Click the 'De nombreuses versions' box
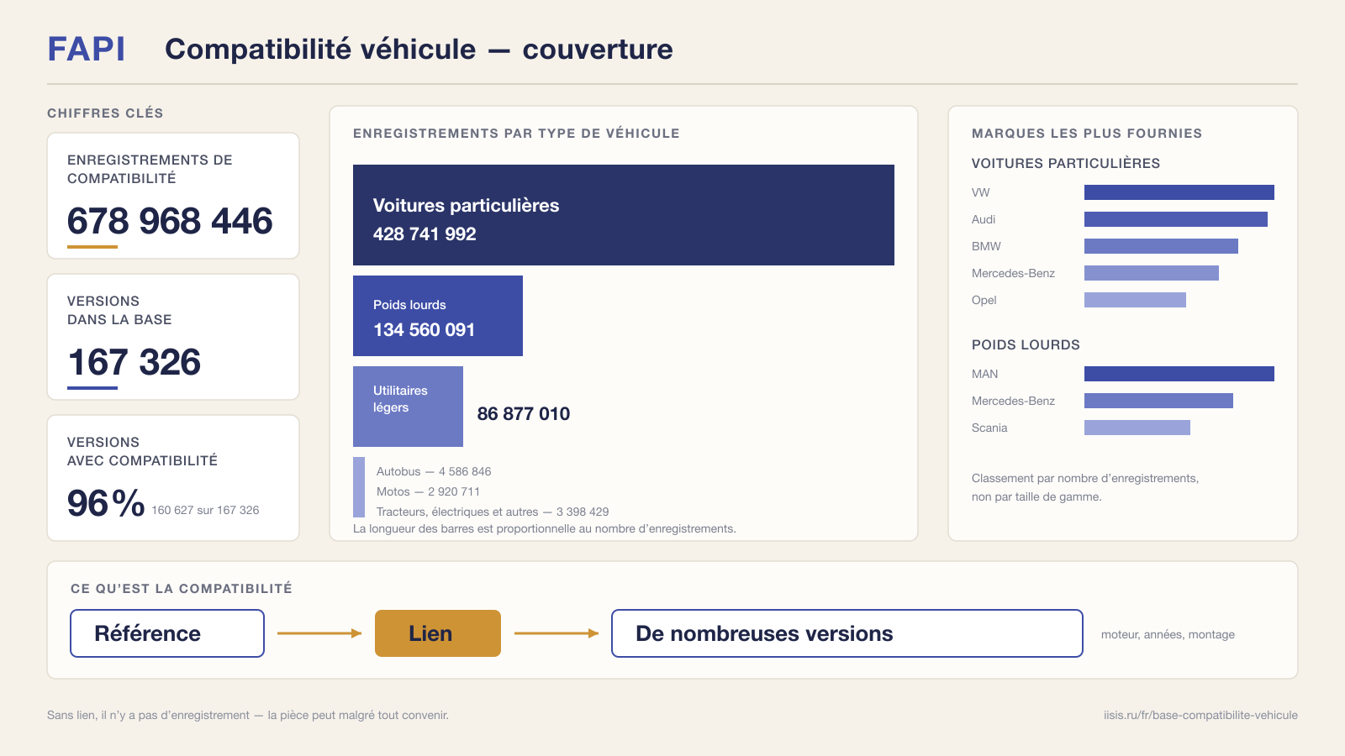 point(847,633)
